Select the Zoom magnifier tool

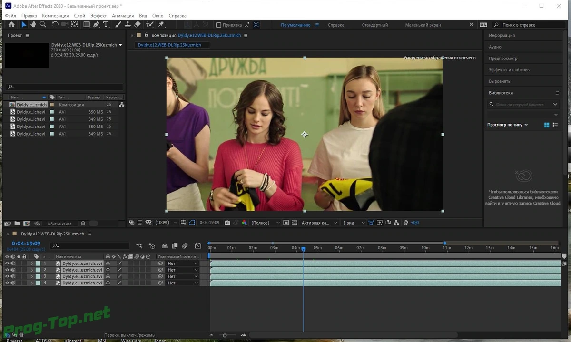43,25
